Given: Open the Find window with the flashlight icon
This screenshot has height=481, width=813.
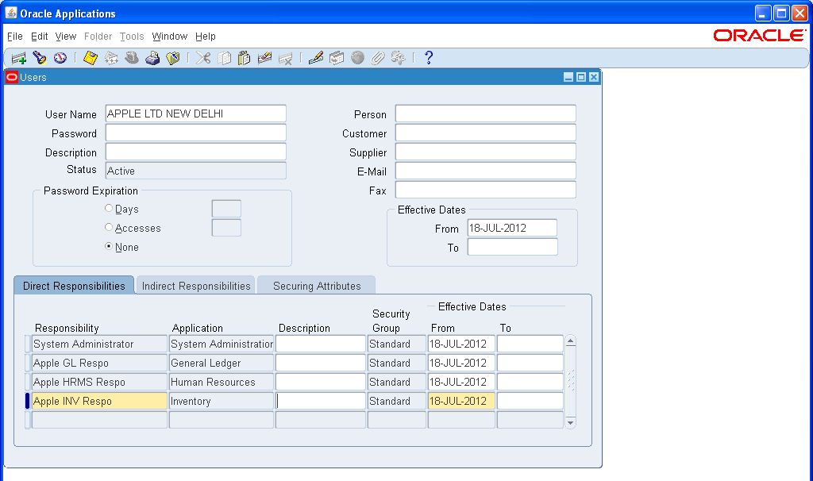Looking at the screenshot, I should click(x=40, y=57).
